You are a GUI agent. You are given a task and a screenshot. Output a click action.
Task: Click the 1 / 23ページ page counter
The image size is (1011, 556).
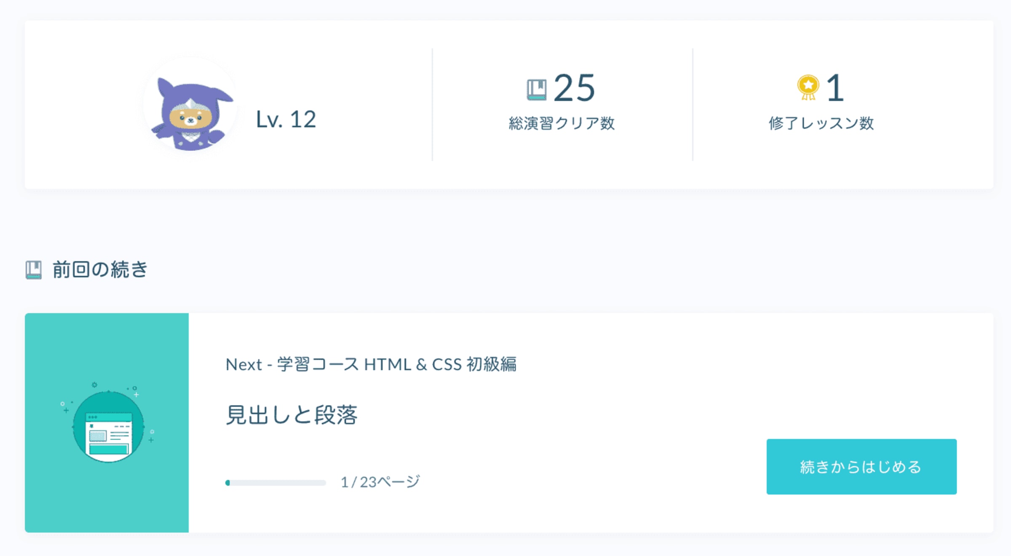(380, 482)
